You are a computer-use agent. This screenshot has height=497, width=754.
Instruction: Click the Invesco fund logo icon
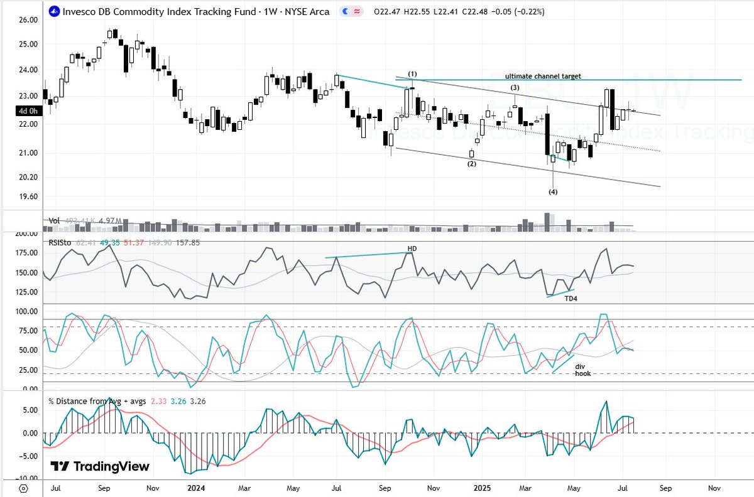point(55,11)
